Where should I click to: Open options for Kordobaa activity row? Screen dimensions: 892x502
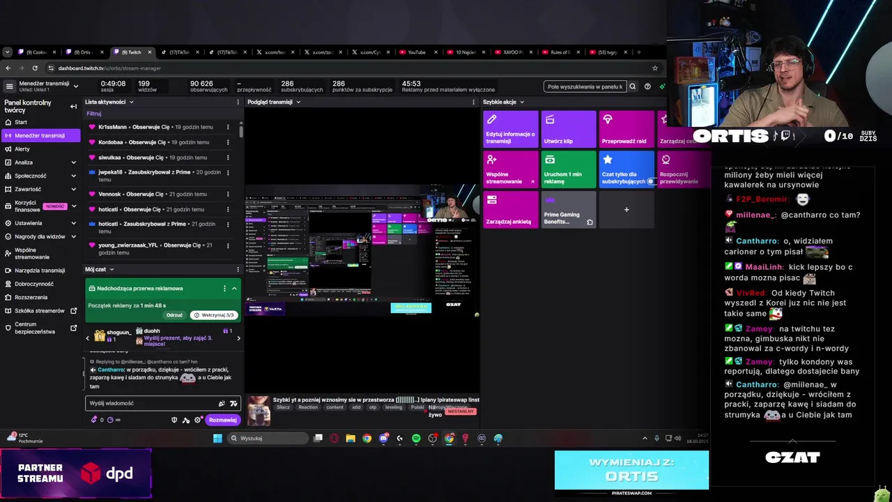pos(228,142)
